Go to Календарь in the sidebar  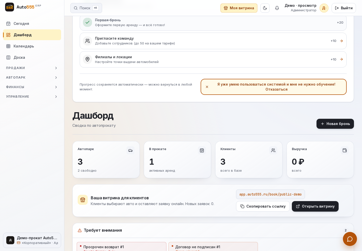point(32,46)
